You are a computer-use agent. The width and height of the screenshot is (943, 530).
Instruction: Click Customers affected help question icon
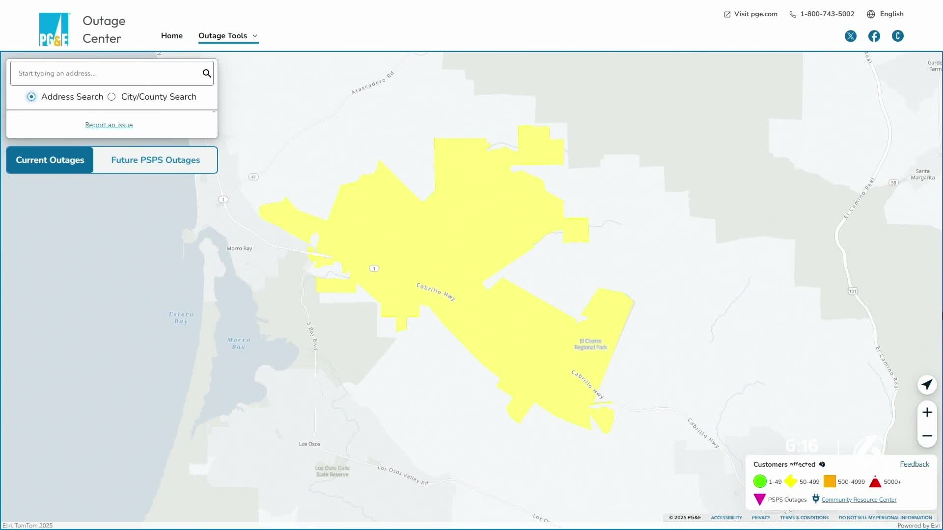(x=822, y=464)
